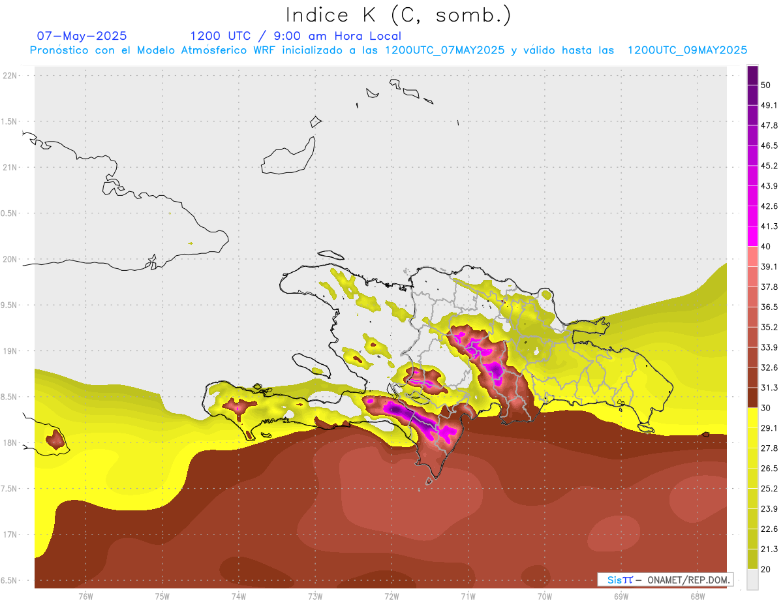
Task: Click the legend value "21.3"
Action: [769, 549]
